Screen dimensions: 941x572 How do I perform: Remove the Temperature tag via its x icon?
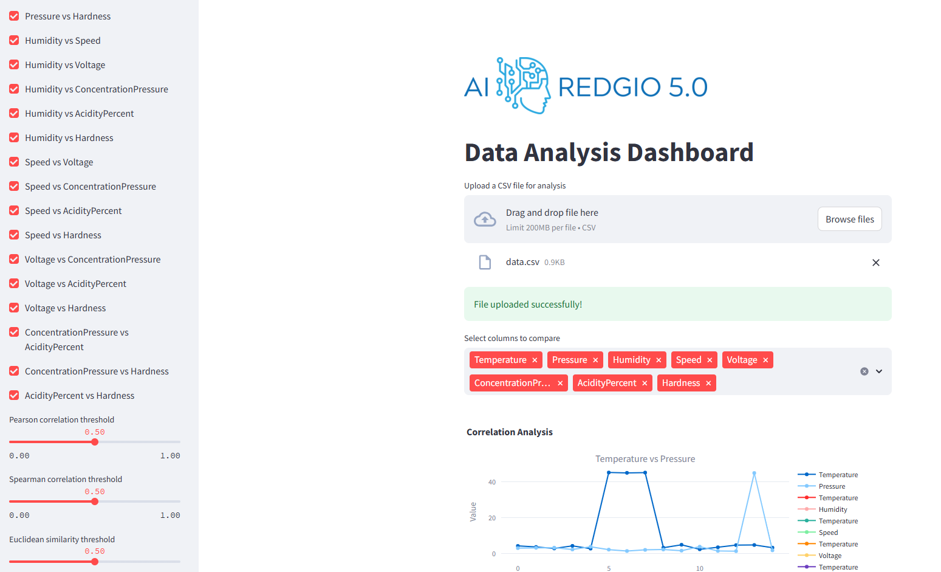click(533, 359)
